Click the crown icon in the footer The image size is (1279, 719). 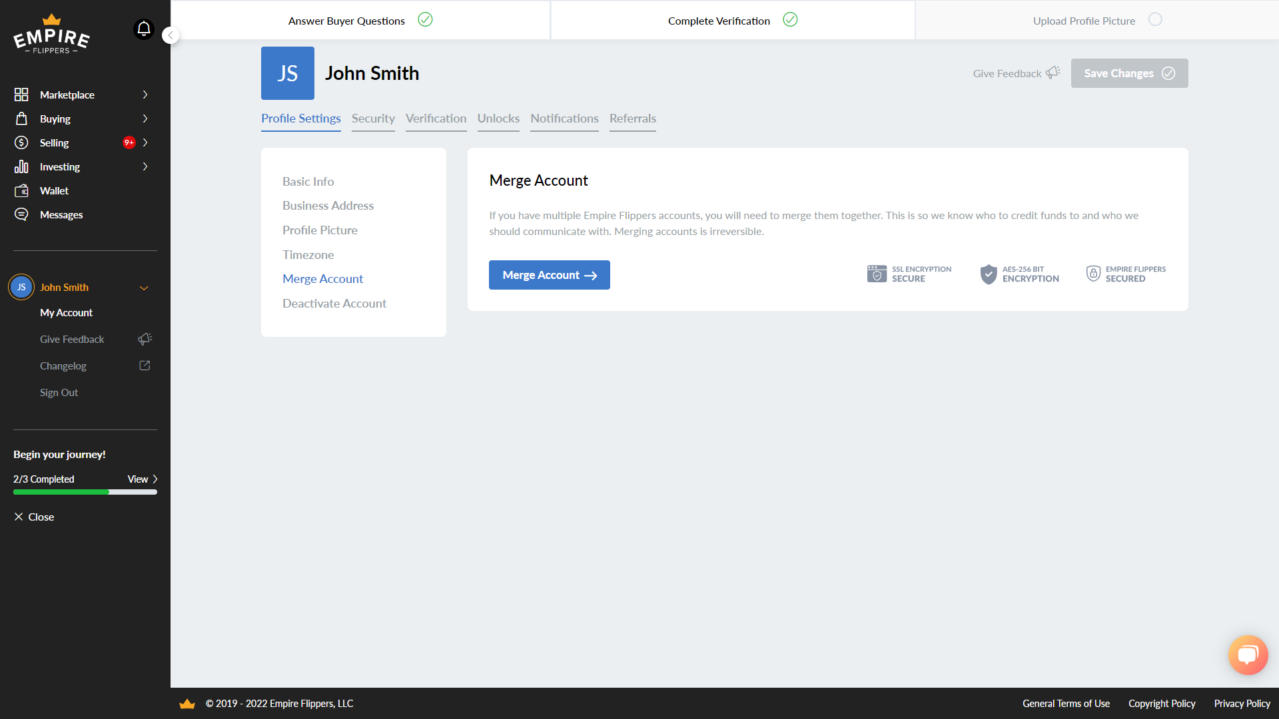[x=187, y=704]
